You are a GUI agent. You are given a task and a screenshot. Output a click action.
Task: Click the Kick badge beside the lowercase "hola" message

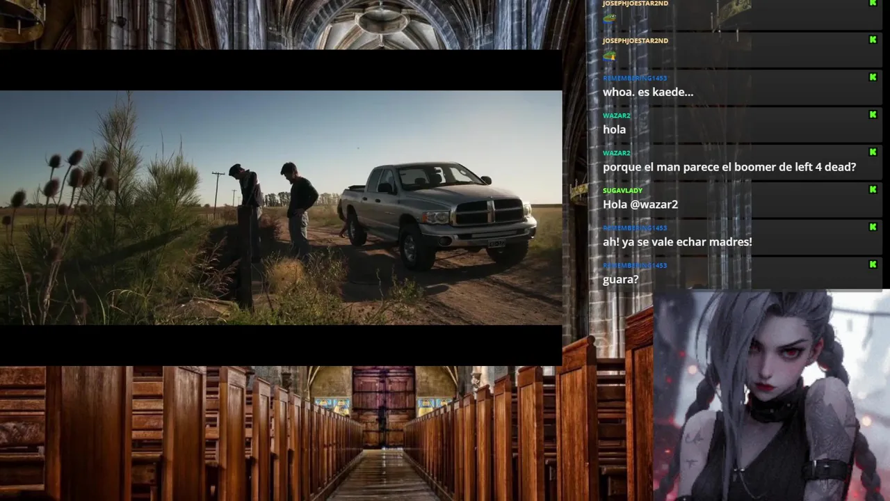coord(873,115)
